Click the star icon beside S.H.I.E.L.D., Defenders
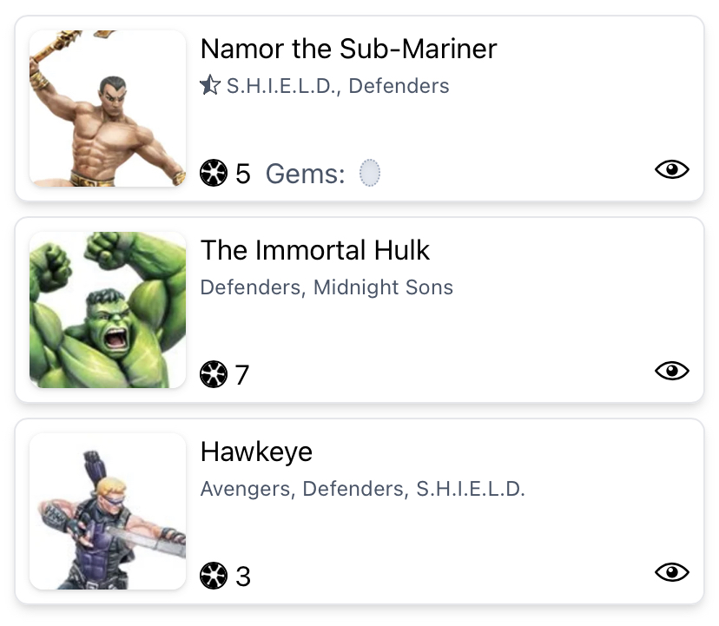 tap(209, 86)
